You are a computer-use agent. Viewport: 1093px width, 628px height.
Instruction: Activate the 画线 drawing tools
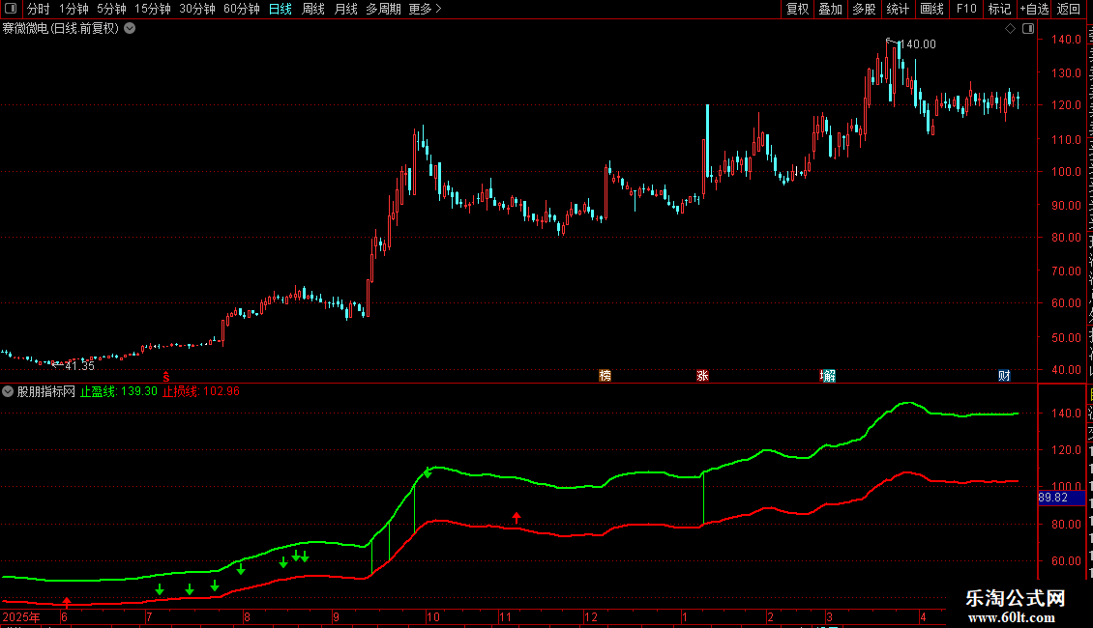pyautogui.click(x=931, y=9)
